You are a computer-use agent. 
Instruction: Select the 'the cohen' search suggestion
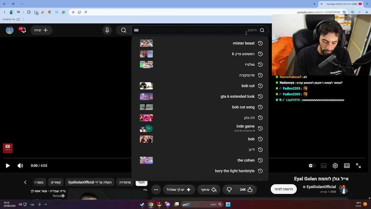(200, 160)
